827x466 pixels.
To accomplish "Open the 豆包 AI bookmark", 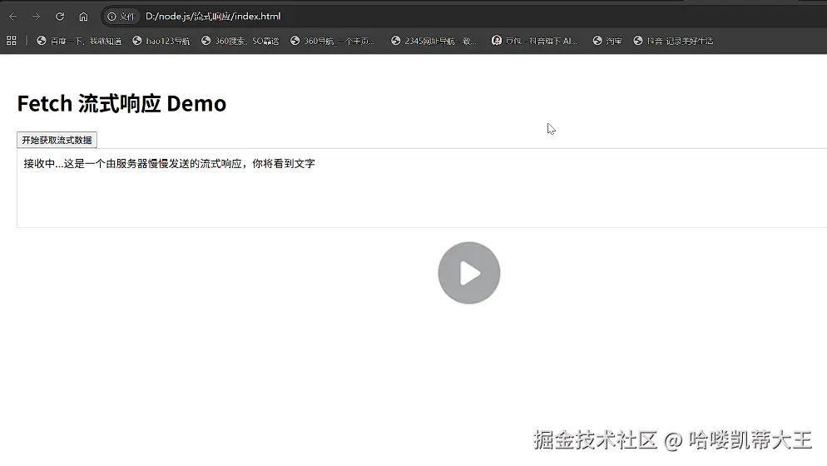I will [x=534, y=41].
